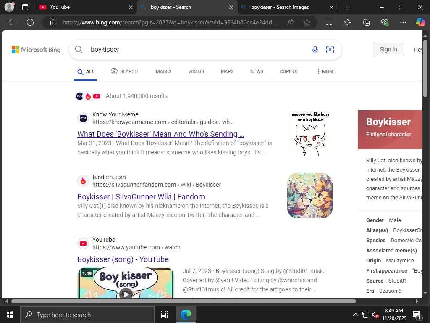Select the ALL results tab
This screenshot has width=430, height=323.
[86, 71]
